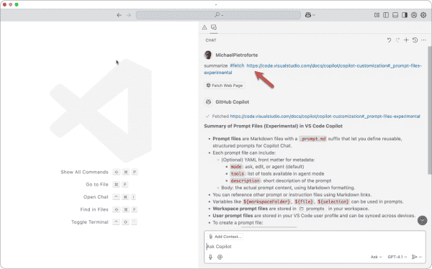The image size is (432, 269).
Task: Click the .prompt.md code snippet
Action: (x=312, y=139)
